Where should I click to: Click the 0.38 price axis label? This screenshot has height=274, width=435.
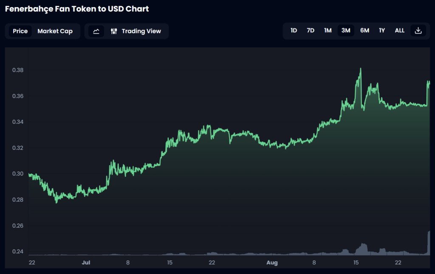18,70
